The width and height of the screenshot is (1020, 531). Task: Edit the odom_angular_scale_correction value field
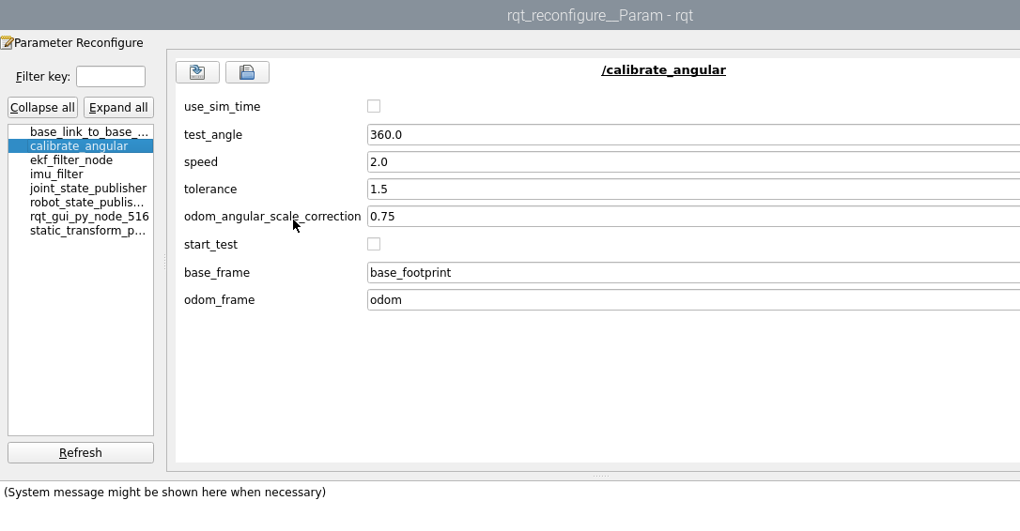693,217
